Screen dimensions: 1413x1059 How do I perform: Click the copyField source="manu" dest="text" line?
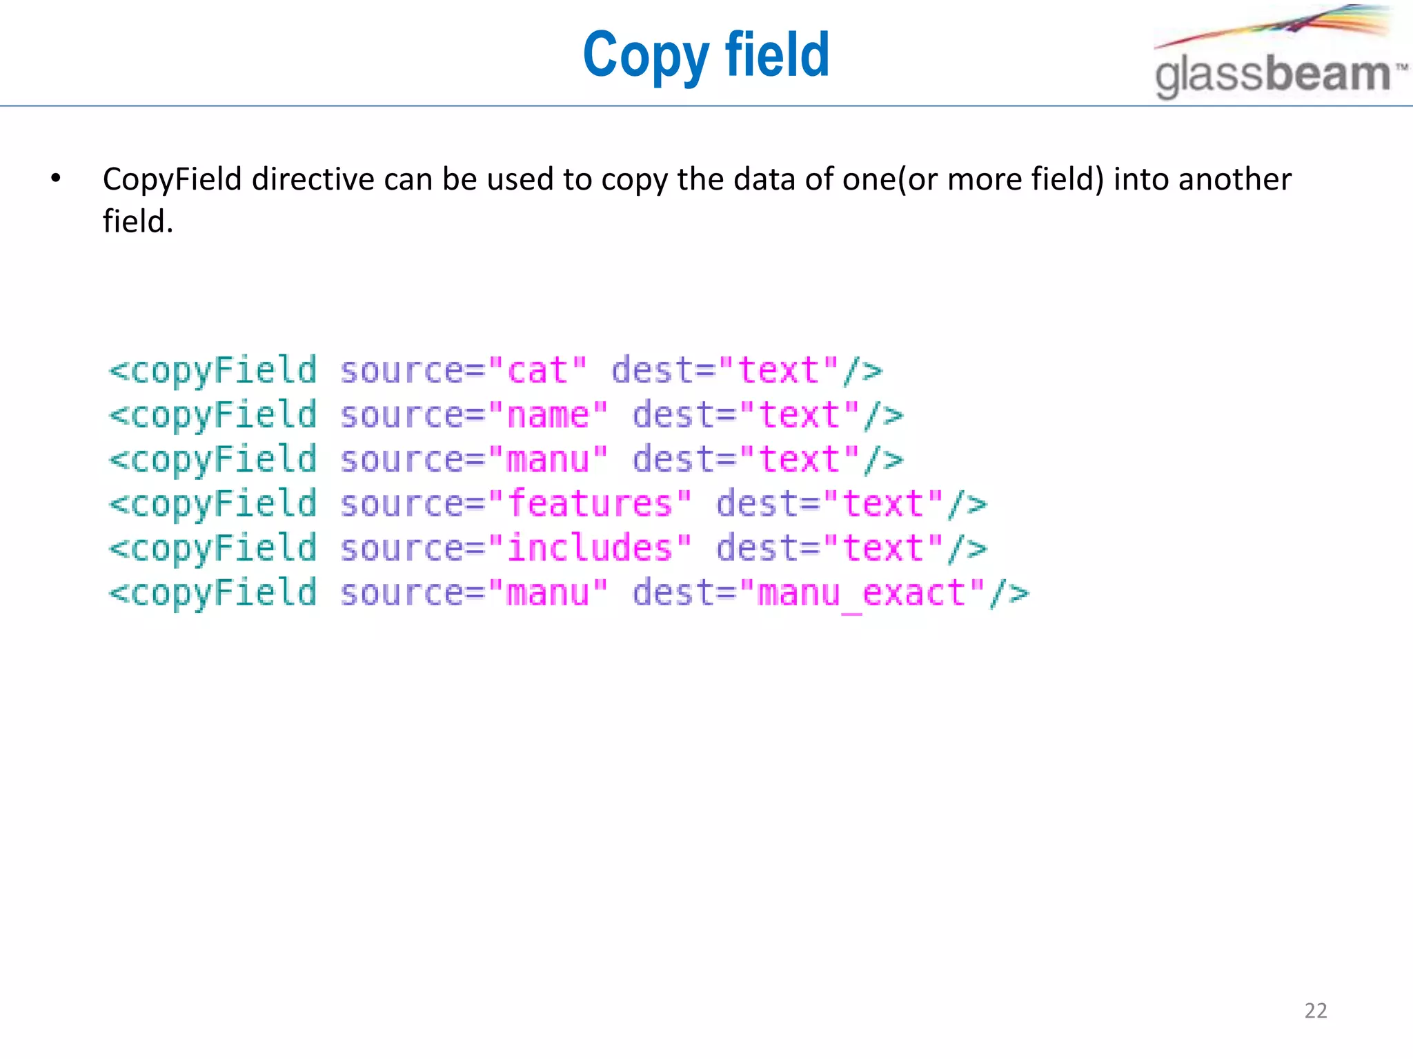[x=506, y=460]
